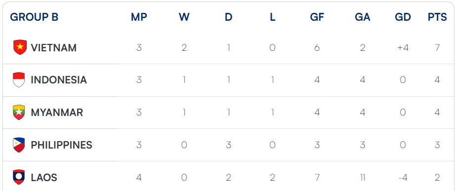Click the Myanmar flag shield icon
This screenshot has height=191, width=455.
pyautogui.click(x=19, y=112)
